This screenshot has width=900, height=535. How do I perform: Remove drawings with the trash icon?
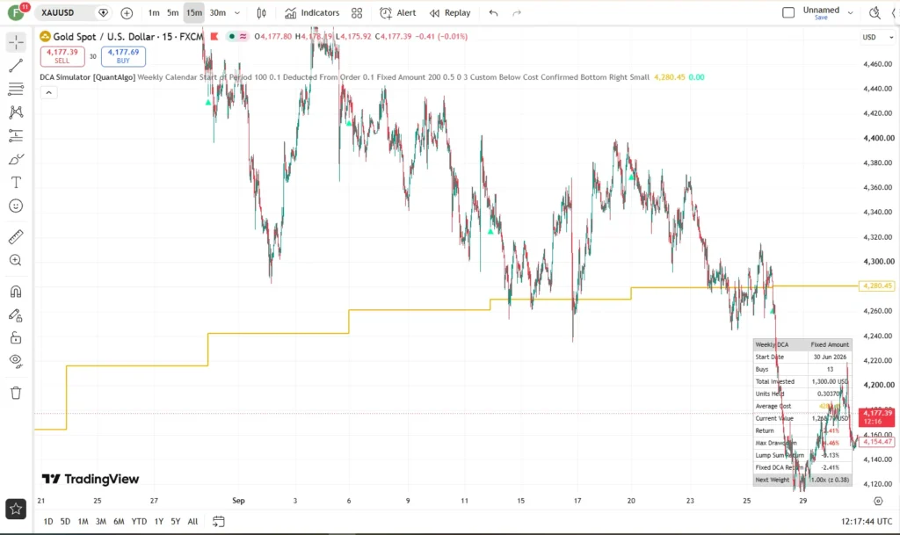tap(16, 393)
